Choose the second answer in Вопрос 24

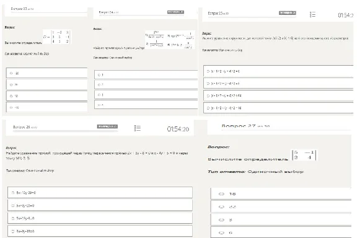pos(146,84)
